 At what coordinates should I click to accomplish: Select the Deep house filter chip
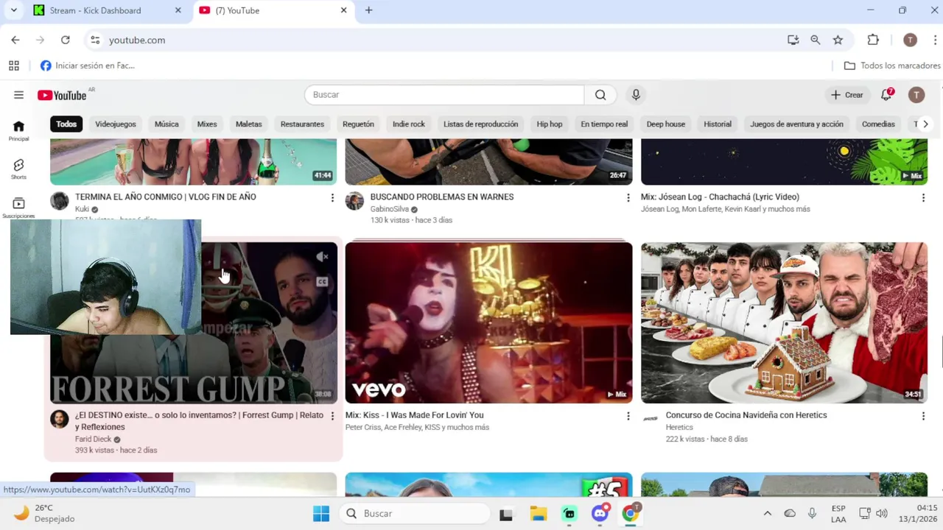[666, 124]
